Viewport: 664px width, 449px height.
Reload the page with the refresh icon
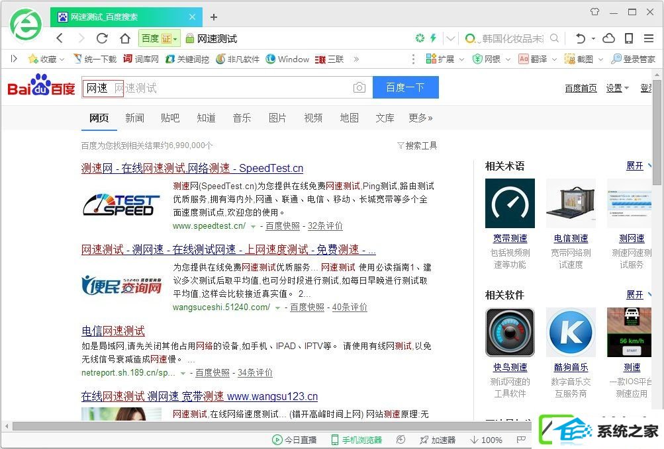(x=102, y=38)
